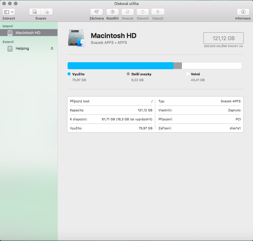Click the Interní section header

pyautogui.click(x=8, y=26)
